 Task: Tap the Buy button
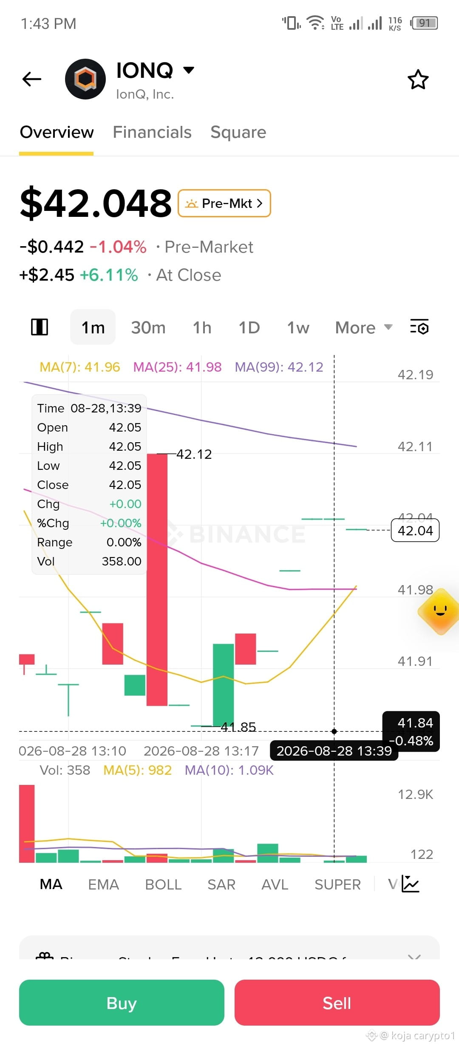coord(122,1003)
